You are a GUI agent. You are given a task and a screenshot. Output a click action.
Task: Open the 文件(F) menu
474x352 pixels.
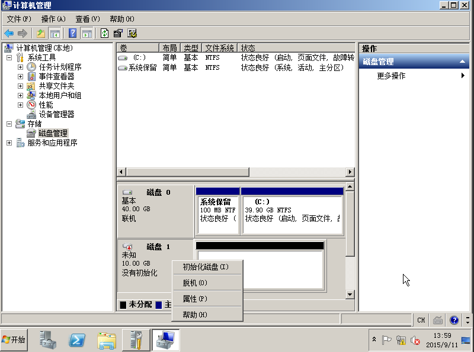(x=19, y=19)
